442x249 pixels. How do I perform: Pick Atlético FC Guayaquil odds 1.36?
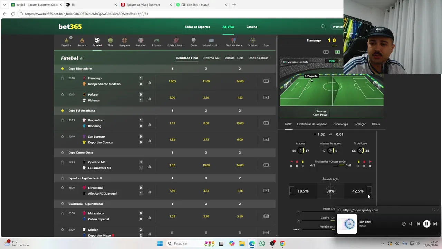(240, 191)
